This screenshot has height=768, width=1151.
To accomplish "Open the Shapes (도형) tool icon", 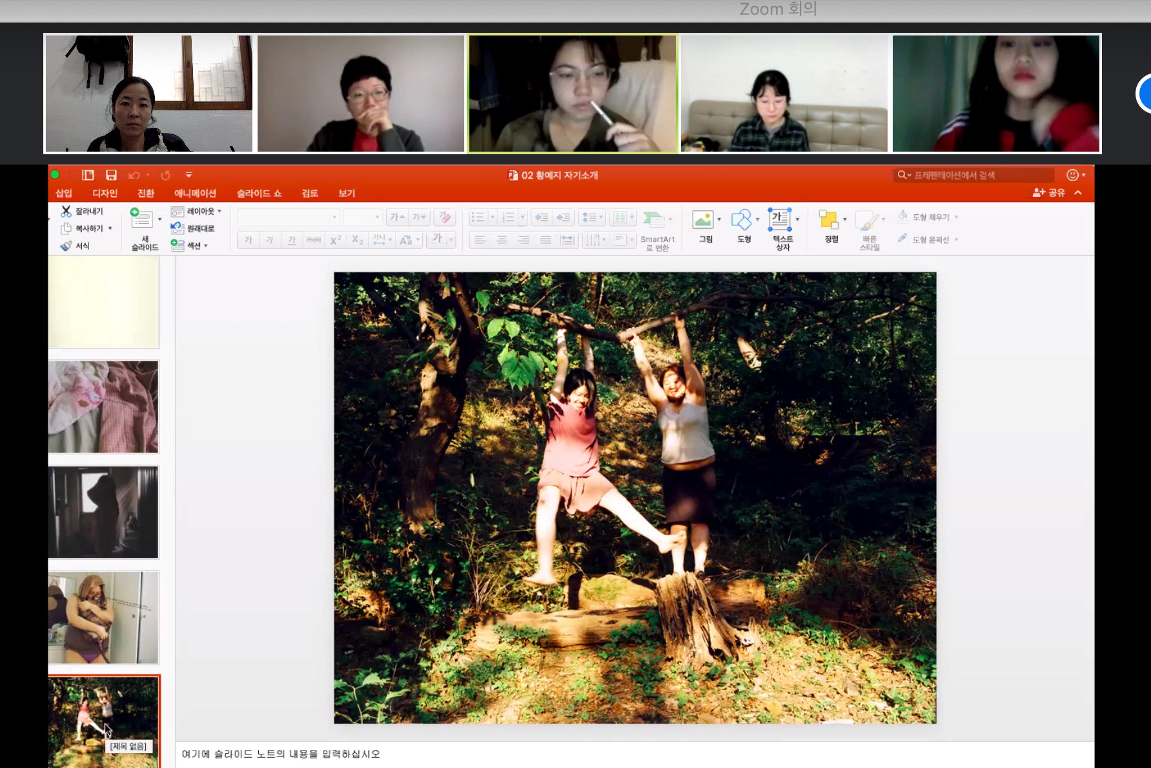I will coord(741,219).
